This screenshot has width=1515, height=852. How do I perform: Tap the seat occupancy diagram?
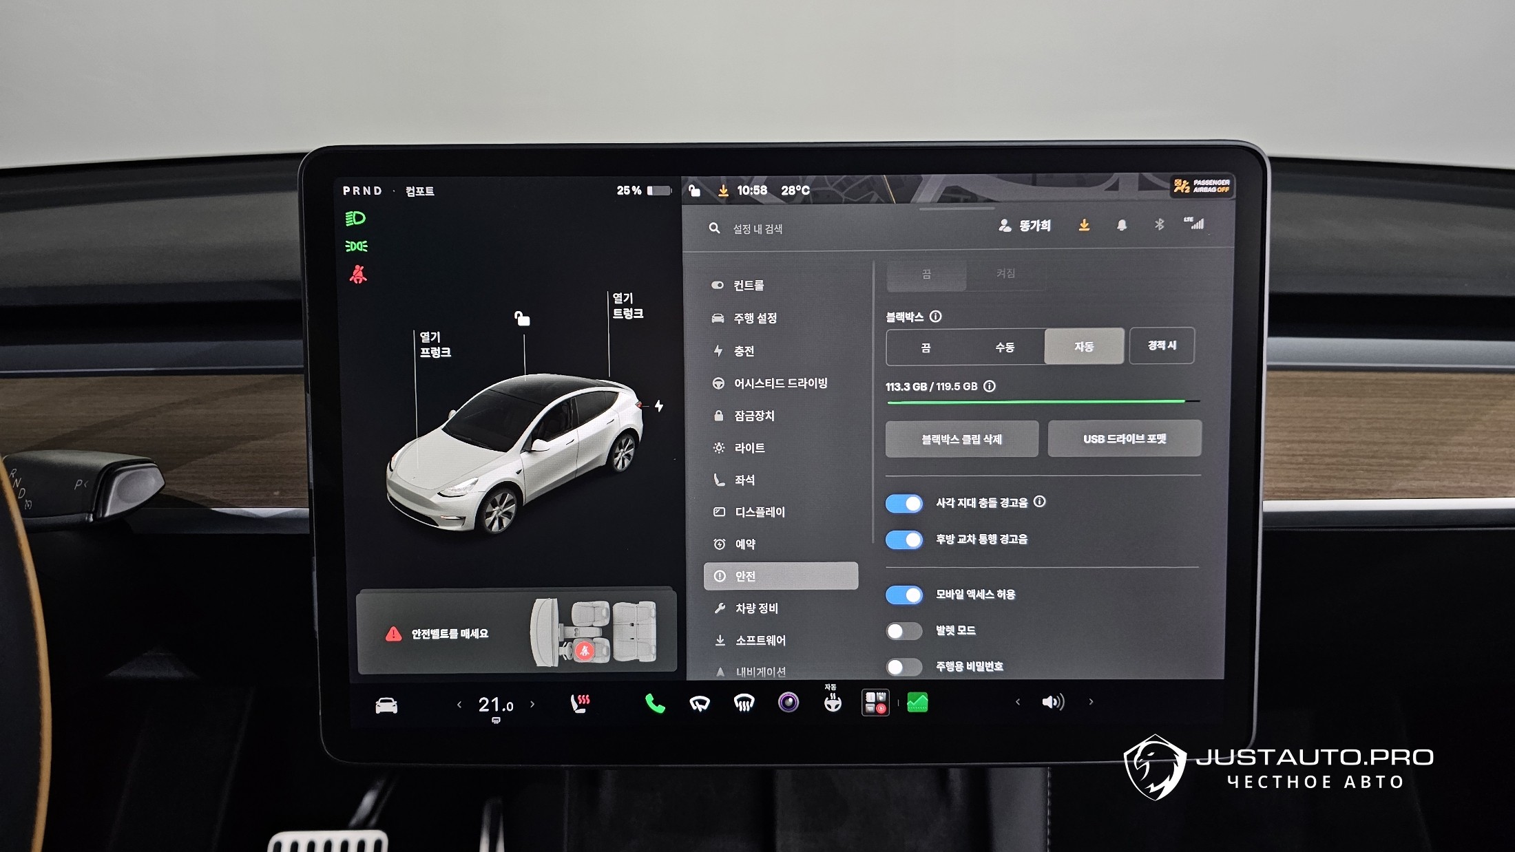pos(594,632)
